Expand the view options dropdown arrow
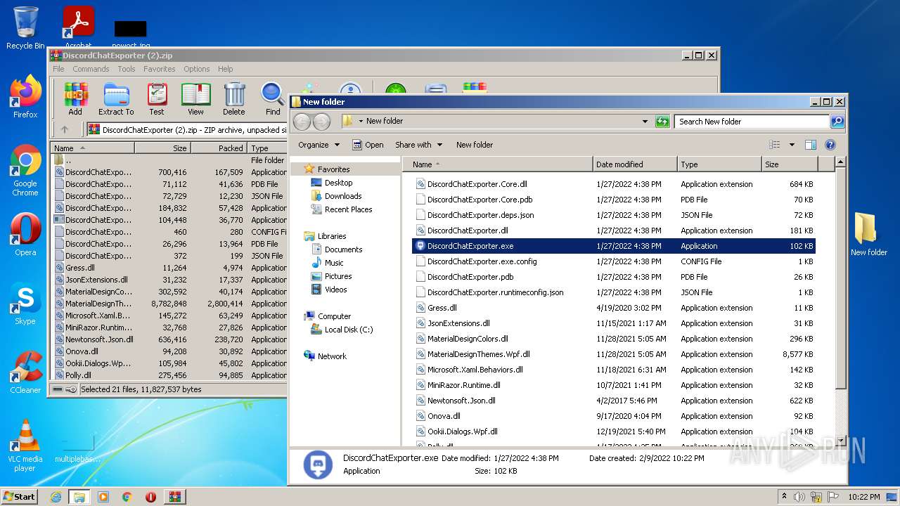Viewport: 900px width, 506px height. tap(792, 145)
